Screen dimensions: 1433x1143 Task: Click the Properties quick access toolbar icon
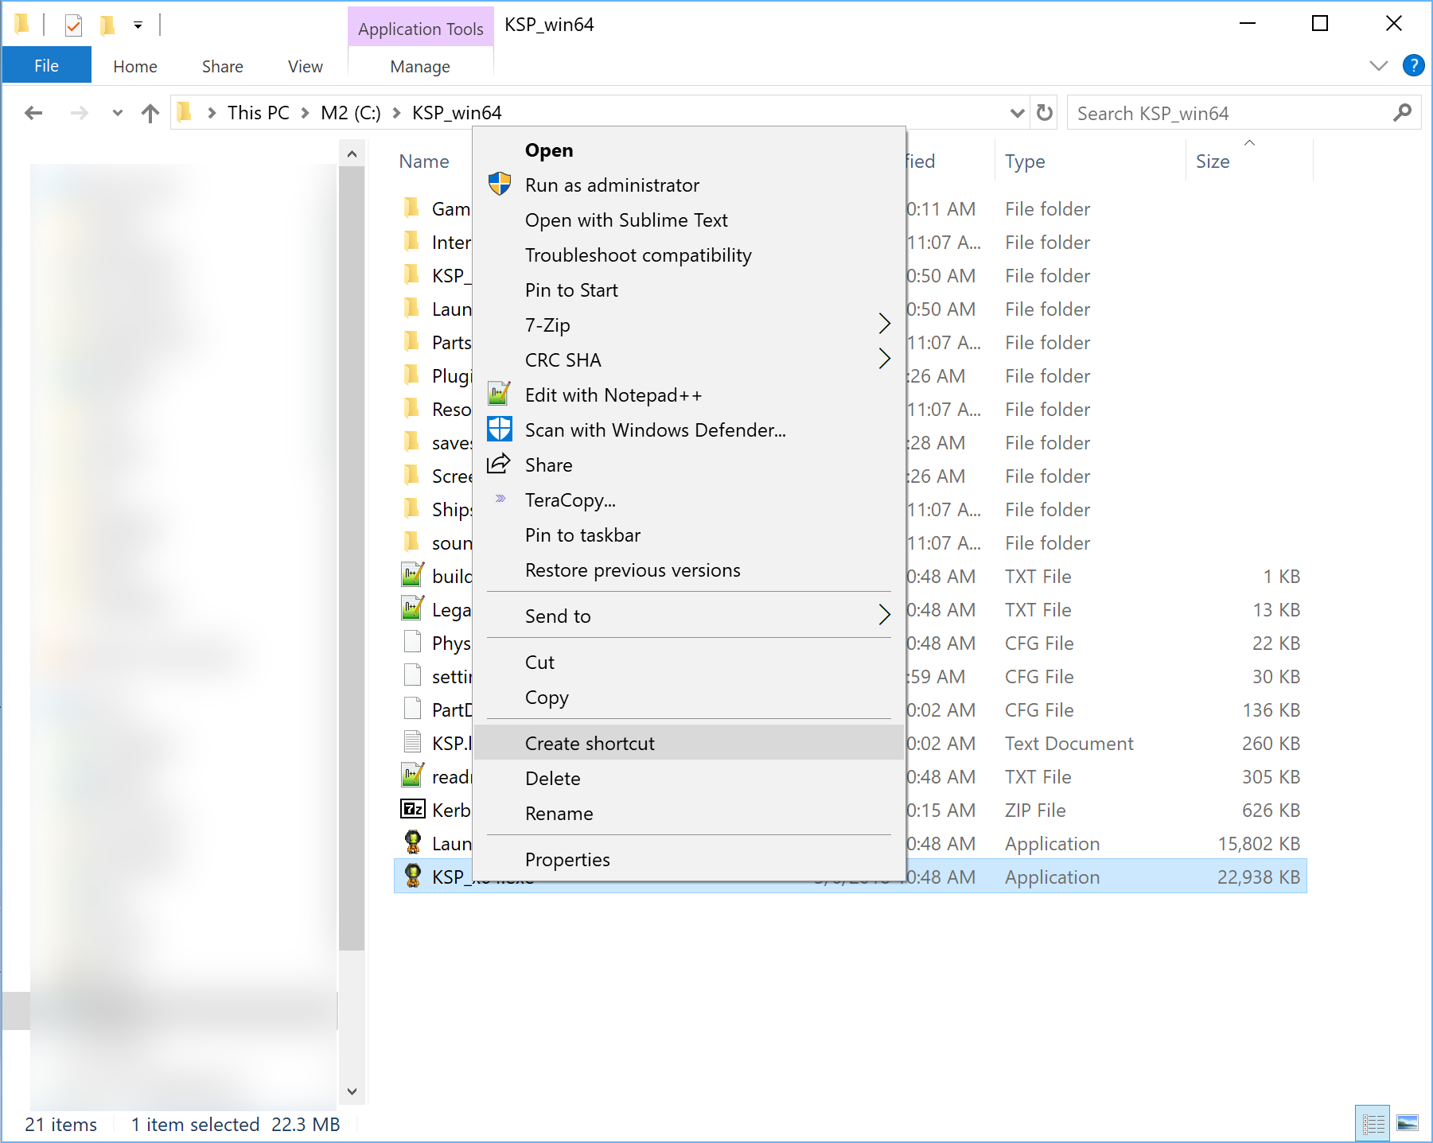[x=73, y=25]
